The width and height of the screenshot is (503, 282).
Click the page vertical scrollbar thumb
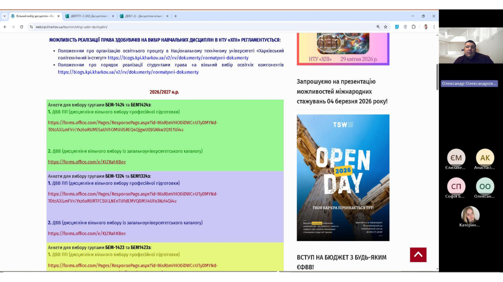[437, 76]
